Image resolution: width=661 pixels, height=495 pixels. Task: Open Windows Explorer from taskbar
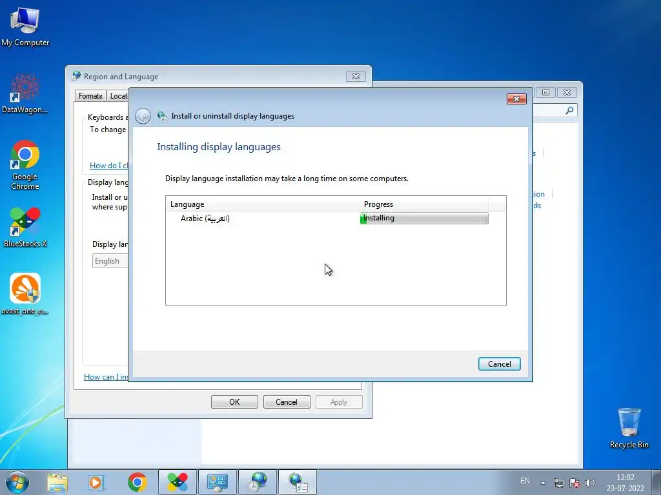coord(57,482)
